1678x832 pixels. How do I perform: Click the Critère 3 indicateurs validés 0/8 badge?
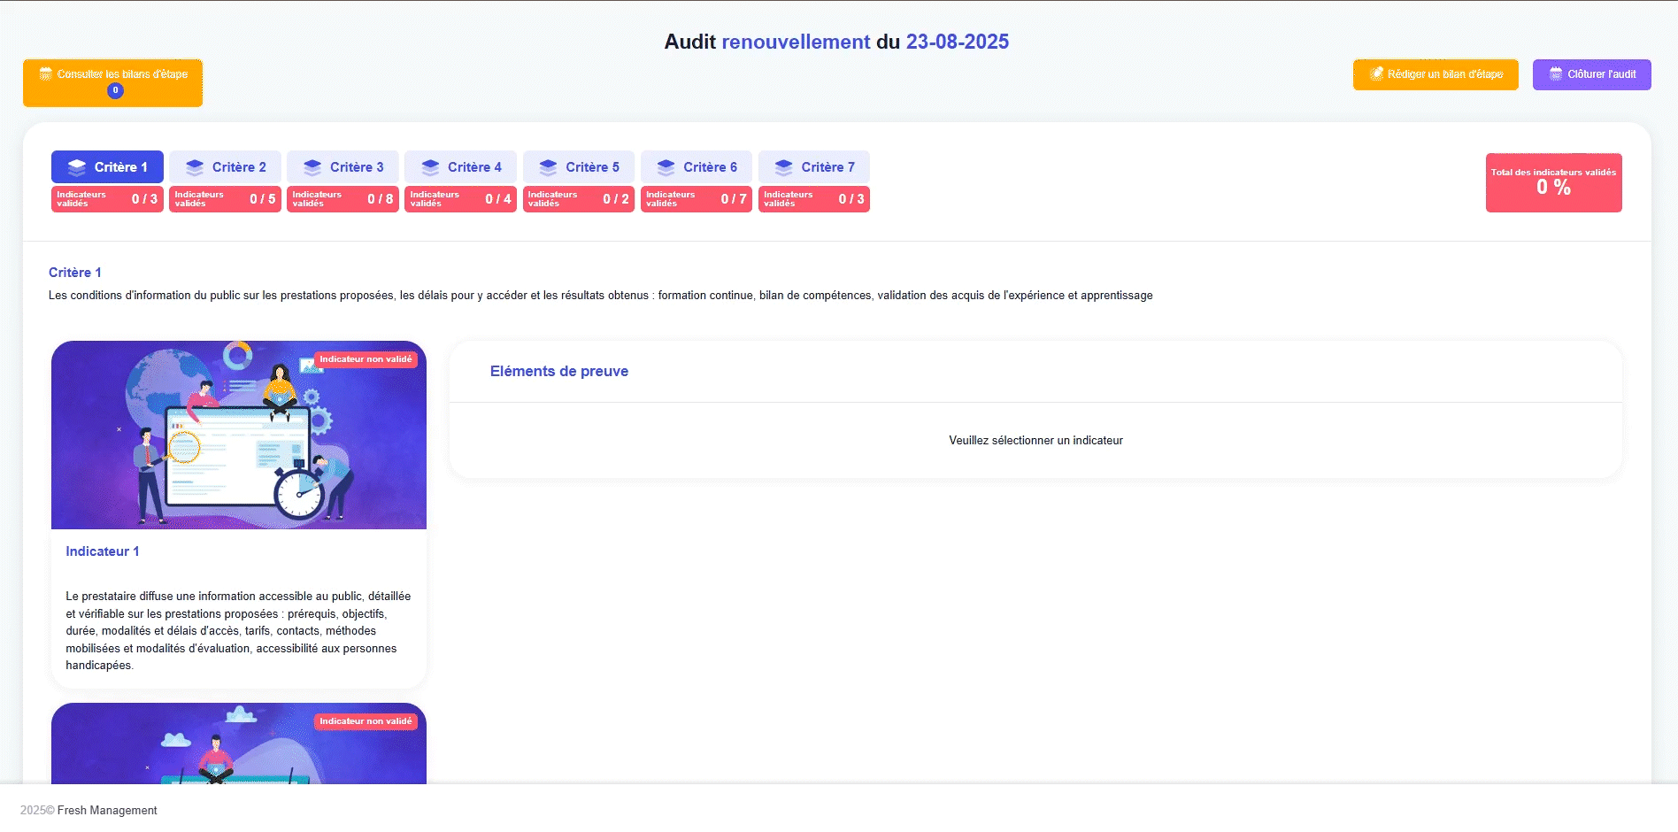pyautogui.click(x=343, y=199)
